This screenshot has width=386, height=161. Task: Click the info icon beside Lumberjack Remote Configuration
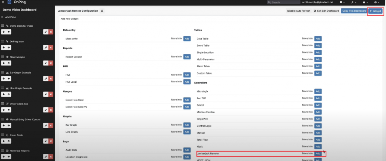point(102,11)
